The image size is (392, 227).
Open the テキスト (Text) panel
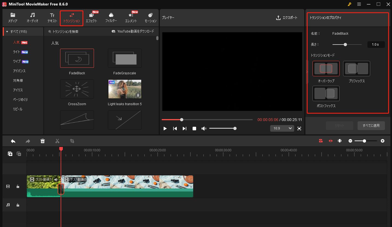click(x=52, y=17)
